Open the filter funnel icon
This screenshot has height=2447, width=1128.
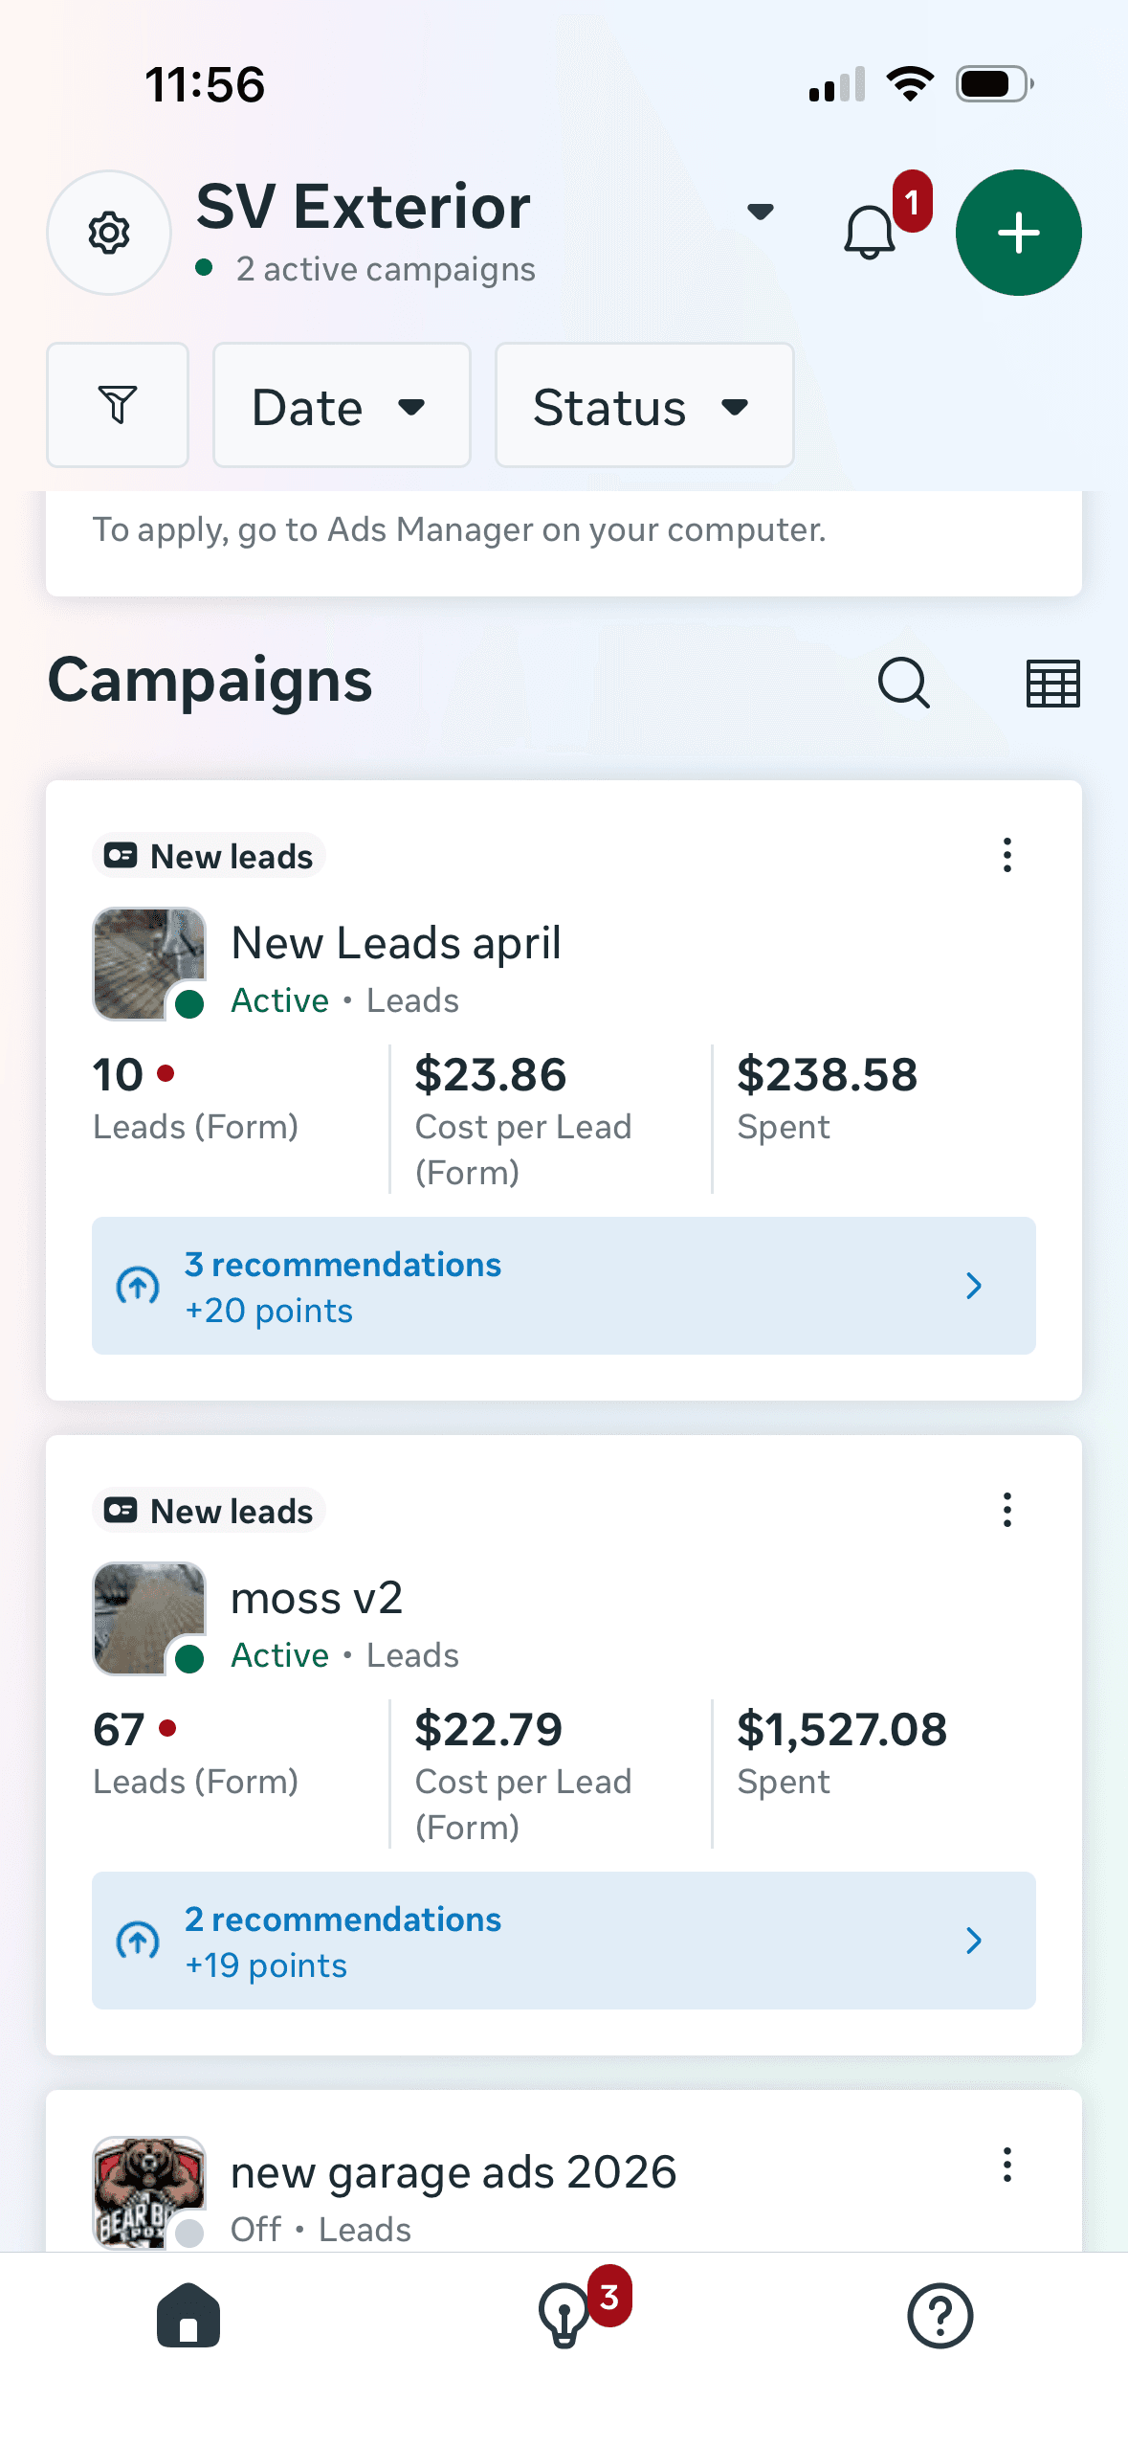(117, 405)
